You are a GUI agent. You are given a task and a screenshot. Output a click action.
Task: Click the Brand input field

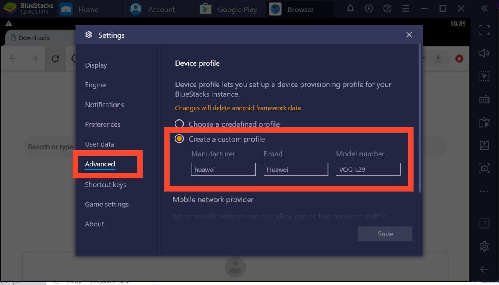(296, 170)
